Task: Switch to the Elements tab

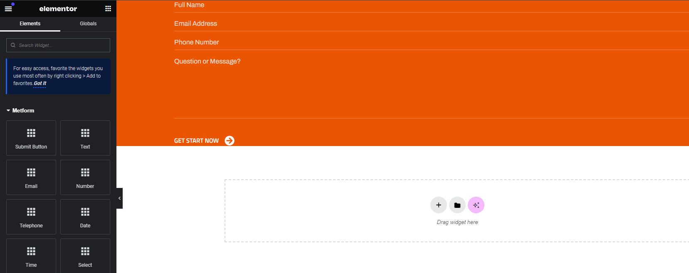Action: tap(30, 24)
